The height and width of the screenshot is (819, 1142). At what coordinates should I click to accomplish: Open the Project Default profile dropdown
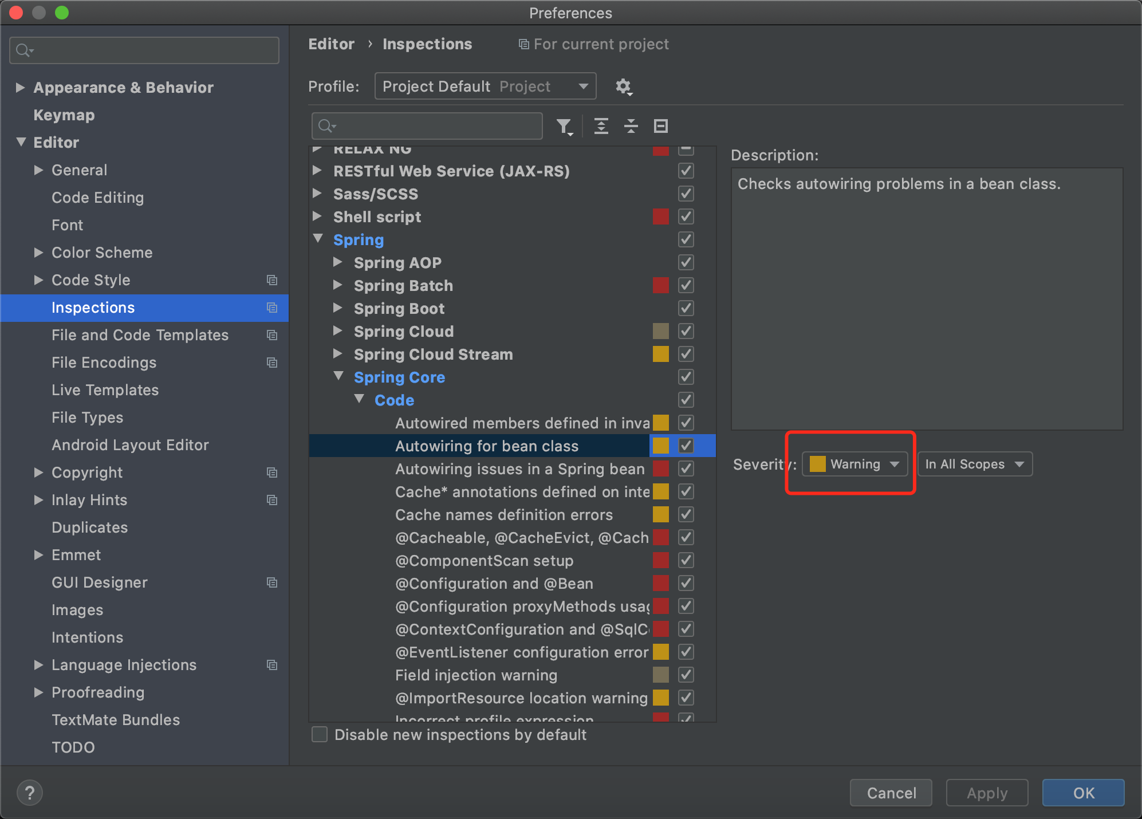(485, 86)
